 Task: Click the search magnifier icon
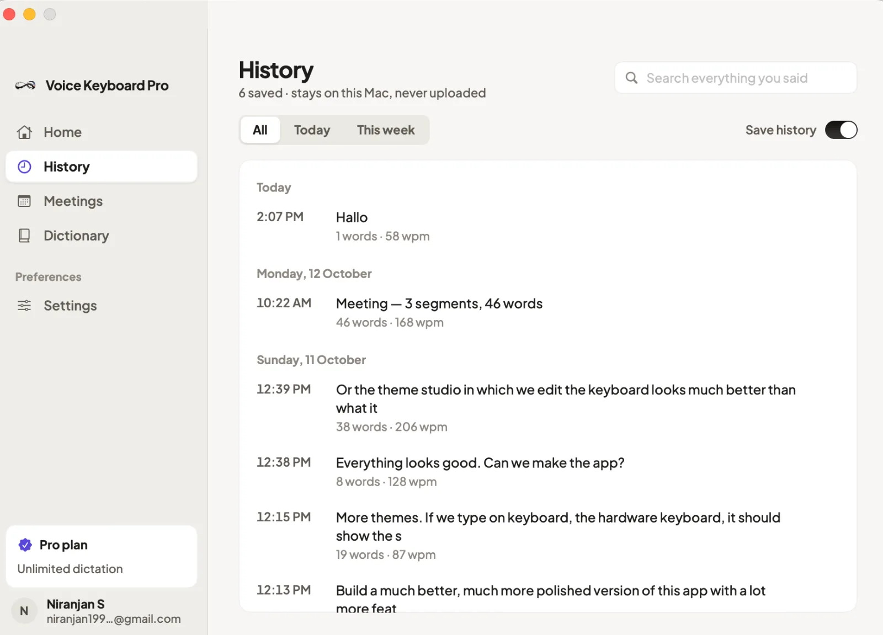pos(632,78)
